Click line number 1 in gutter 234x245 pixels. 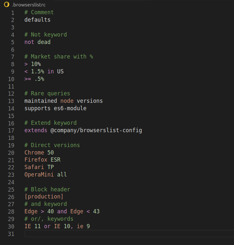[x=13, y=13]
